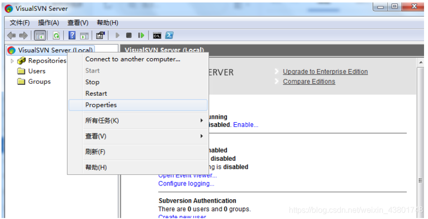Screen dimensions: 428x219
Task: Open the 文件(F) menu
Action: [x=20, y=23]
